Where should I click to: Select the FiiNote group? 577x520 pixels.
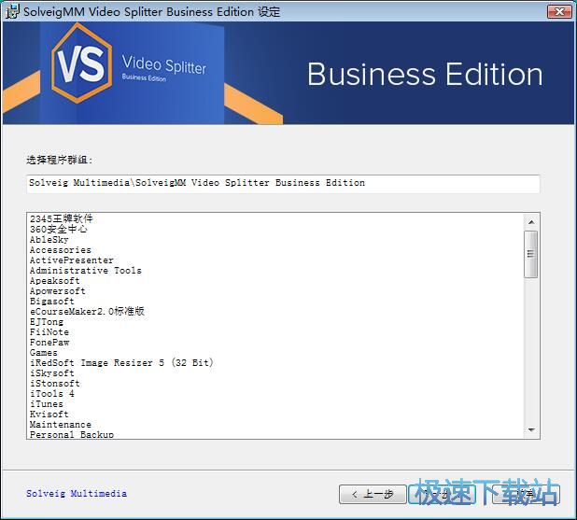point(49,332)
